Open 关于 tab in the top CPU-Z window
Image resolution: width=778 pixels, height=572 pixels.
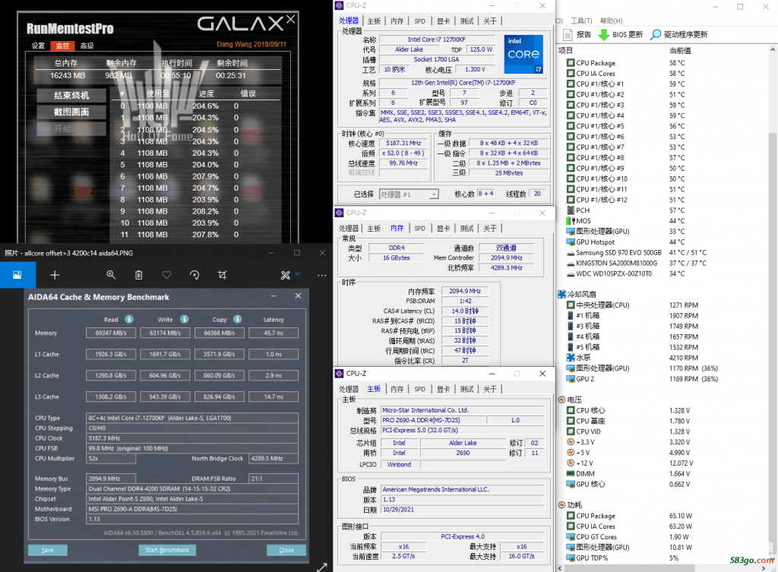pos(490,21)
